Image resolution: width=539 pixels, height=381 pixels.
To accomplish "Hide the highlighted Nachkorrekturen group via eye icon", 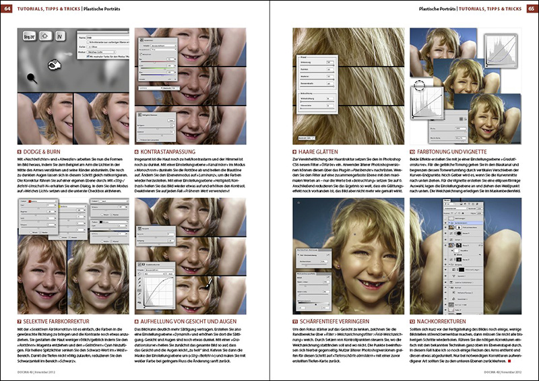I will point(446,223).
